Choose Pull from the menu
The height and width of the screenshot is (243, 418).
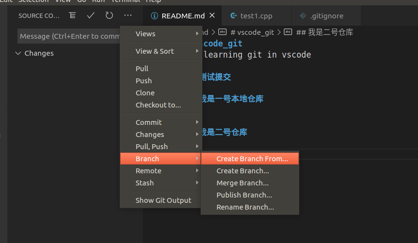pos(161,68)
